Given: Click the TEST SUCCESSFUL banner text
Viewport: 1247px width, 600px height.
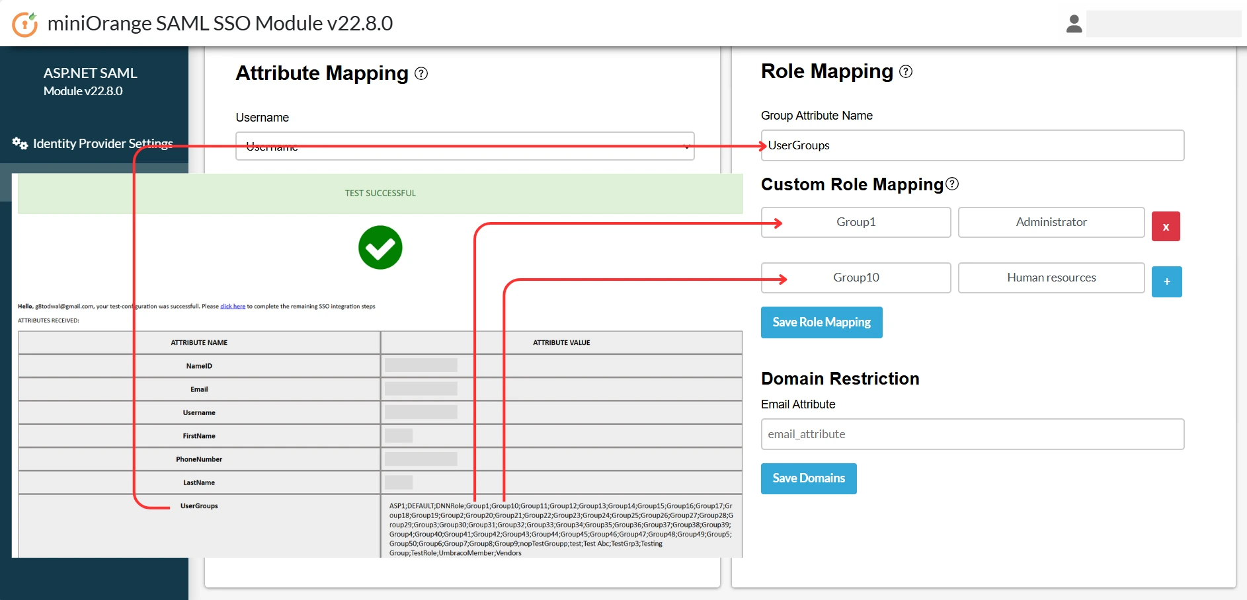Looking at the screenshot, I should point(380,194).
